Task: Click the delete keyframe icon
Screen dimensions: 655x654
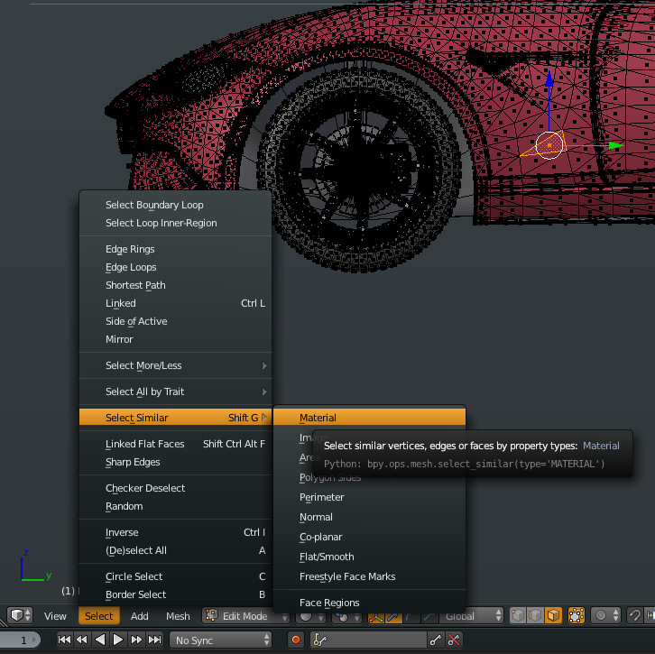Action: (454, 640)
